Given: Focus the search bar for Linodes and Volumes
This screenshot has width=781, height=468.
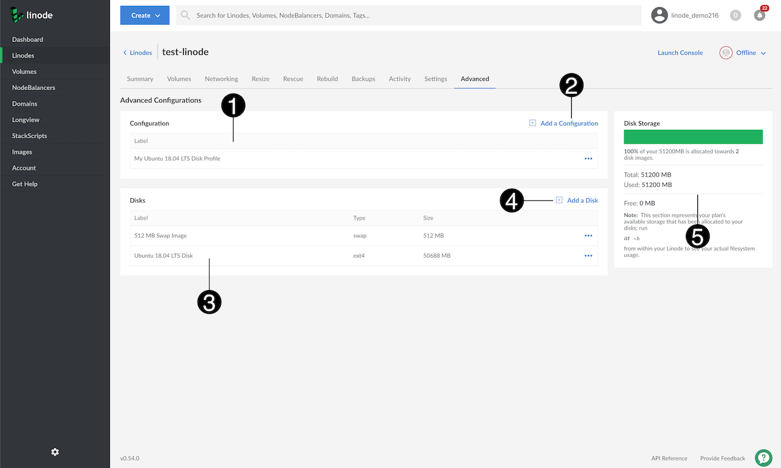Looking at the screenshot, I should [x=409, y=15].
